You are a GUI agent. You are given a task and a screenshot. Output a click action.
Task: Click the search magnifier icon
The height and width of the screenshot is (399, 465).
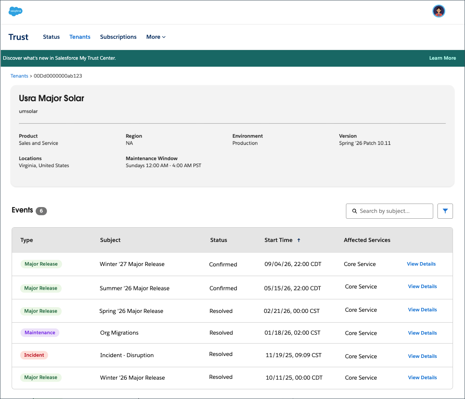(x=354, y=211)
